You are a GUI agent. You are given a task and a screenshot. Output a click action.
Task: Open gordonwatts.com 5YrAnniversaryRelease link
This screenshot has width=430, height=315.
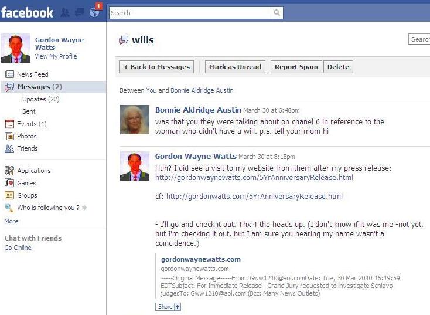[254, 197]
